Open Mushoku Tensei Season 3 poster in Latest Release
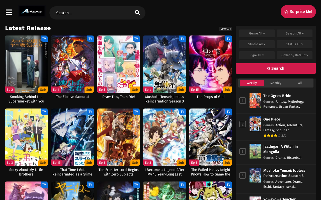 [165, 64]
